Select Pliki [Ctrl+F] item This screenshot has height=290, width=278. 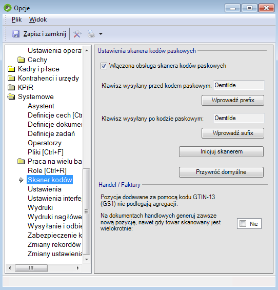coord(46,152)
